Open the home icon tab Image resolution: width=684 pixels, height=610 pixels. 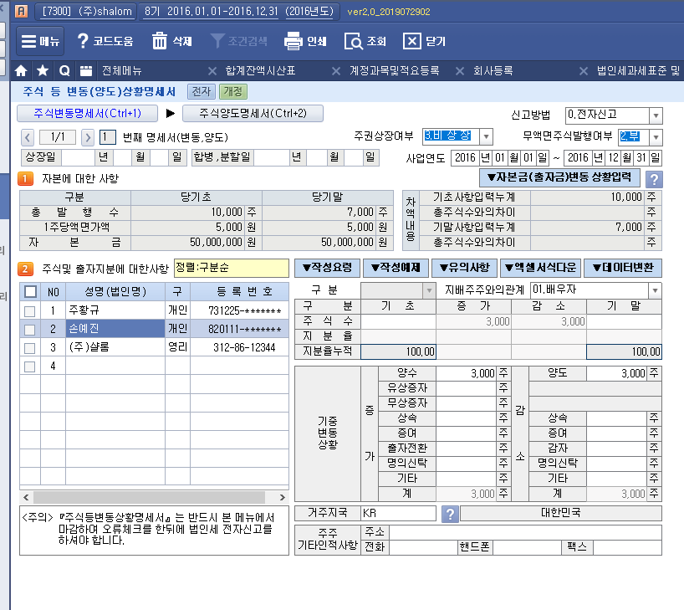click(x=23, y=70)
